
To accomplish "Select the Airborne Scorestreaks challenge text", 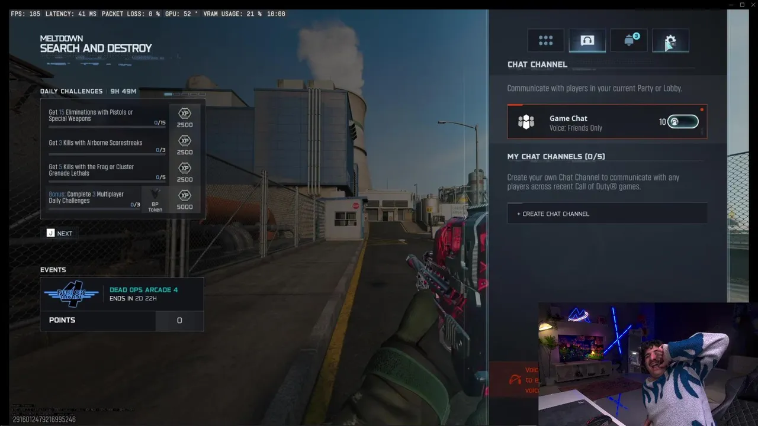I will tap(95, 143).
